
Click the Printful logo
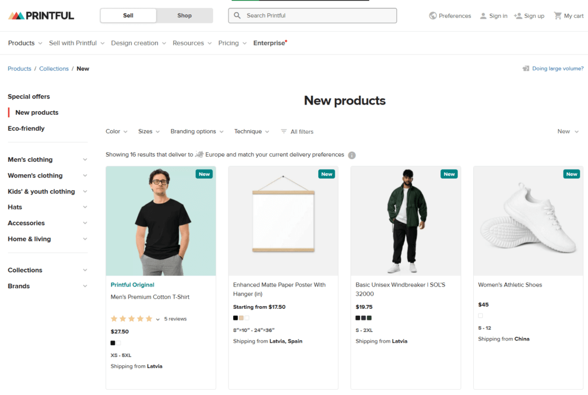tap(40, 15)
